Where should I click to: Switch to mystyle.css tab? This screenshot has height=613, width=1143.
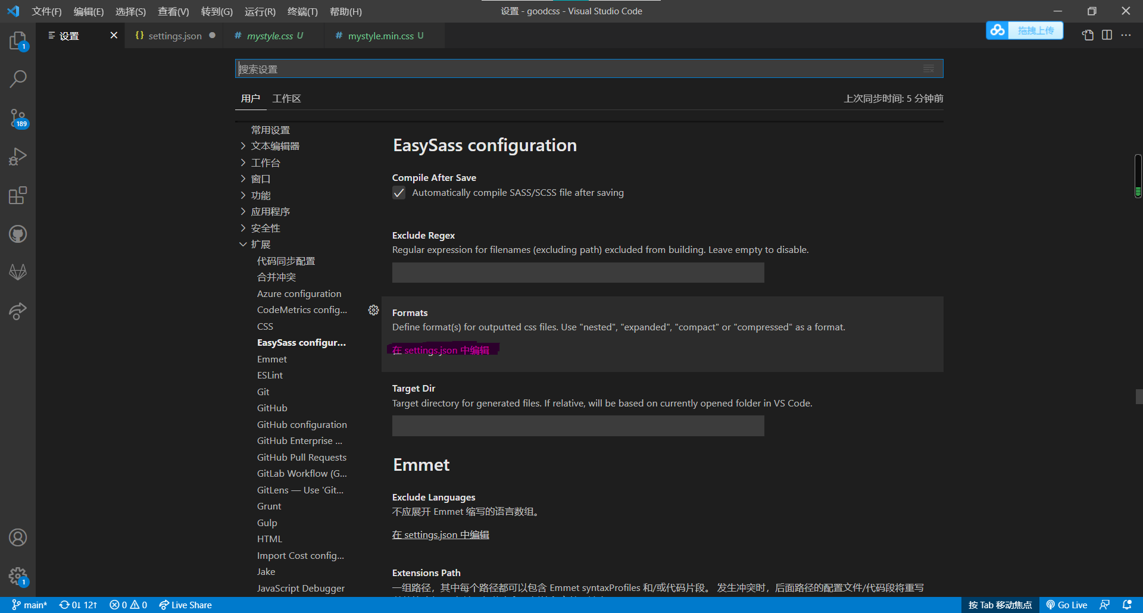click(x=274, y=36)
